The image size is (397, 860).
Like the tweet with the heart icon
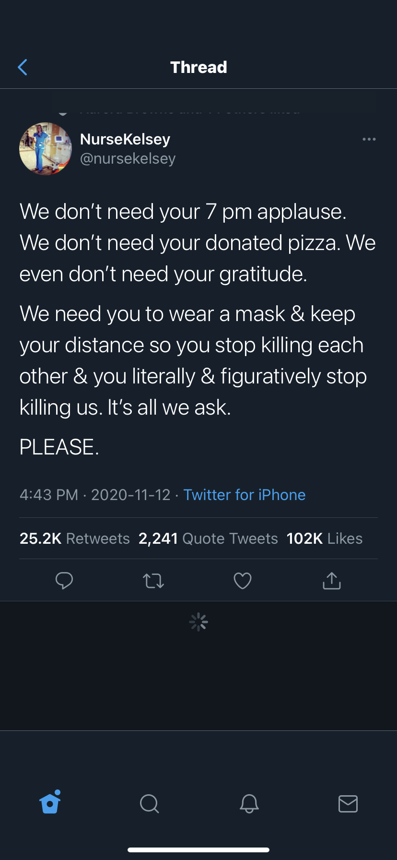pyautogui.click(x=243, y=581)
